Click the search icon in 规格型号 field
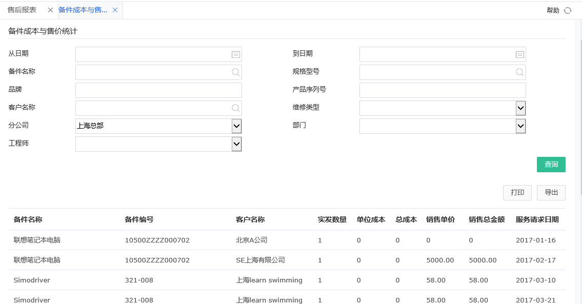Viewport: 582px width, 304px height. 519,72
